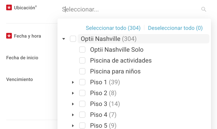Click Seleccionar todo (304) link
Image resolution: width=217 pixels, height=129 pixels.
click(113, 28)
